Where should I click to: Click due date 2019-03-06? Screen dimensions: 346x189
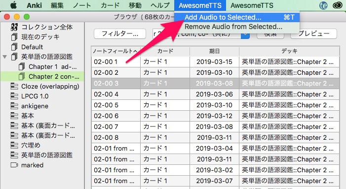214,94
